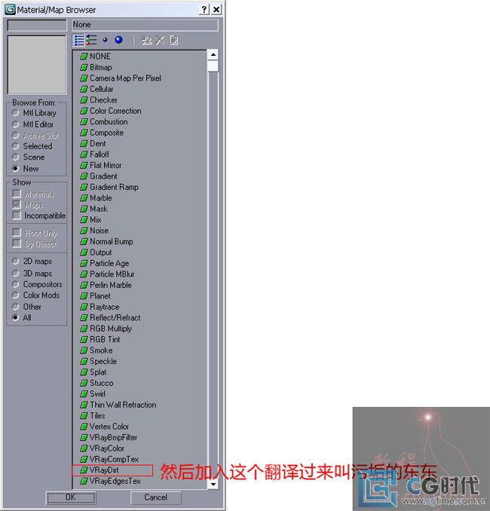
Task: Select Reflect/Refract map entry
Action: click(115, 318)
